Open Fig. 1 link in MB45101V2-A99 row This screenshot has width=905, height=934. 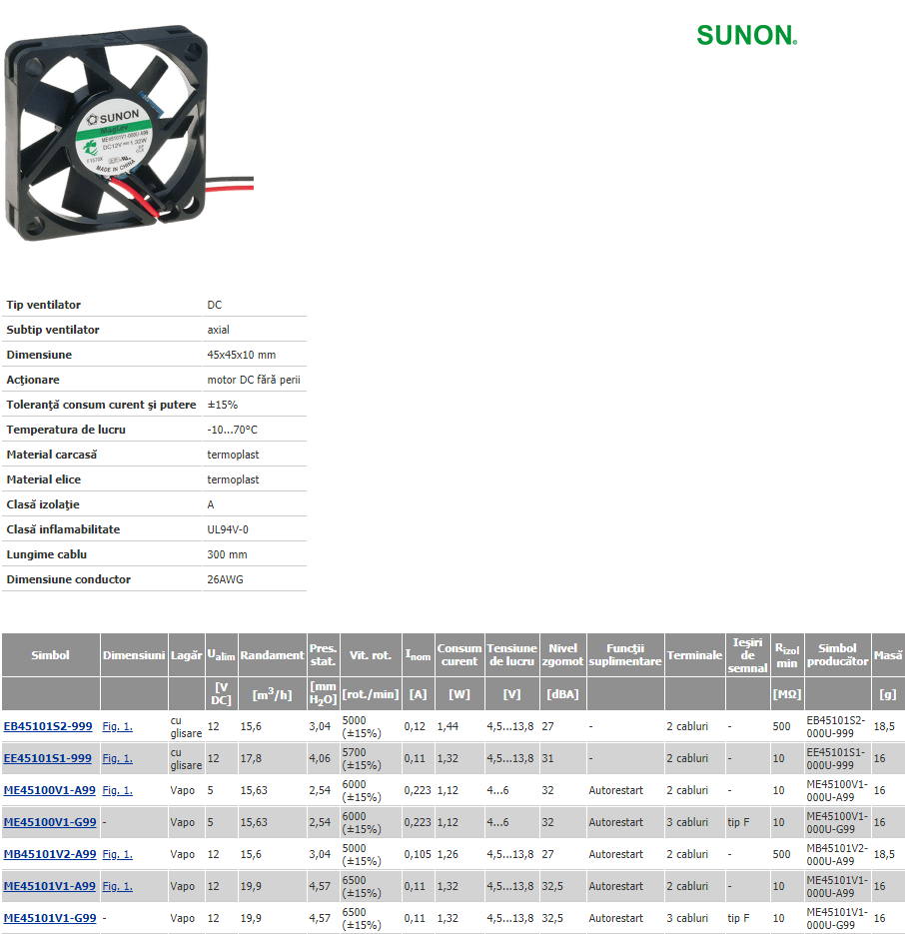point(117,854)
